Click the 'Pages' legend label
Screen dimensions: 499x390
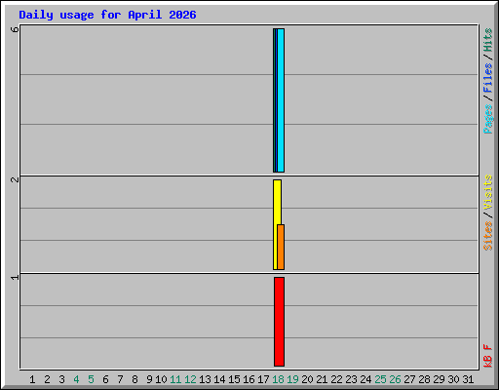pos(488,119)
